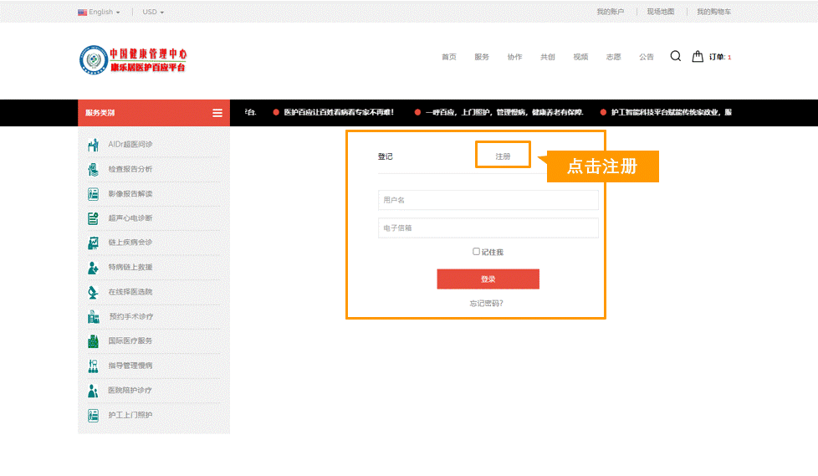Screen dimensions: 818x476
Task: Select the 检查报告分析 sidebar icon
Action: pyautogui.click(x=94, y=170)
